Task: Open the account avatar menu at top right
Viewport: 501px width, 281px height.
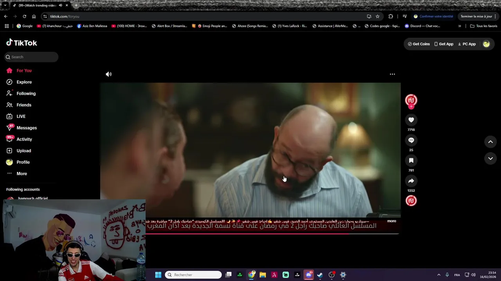Action: click(486, 44)
